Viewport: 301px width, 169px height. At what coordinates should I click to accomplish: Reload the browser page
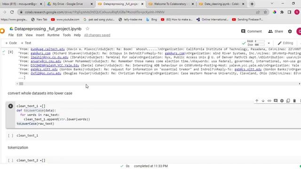point(12,12)
